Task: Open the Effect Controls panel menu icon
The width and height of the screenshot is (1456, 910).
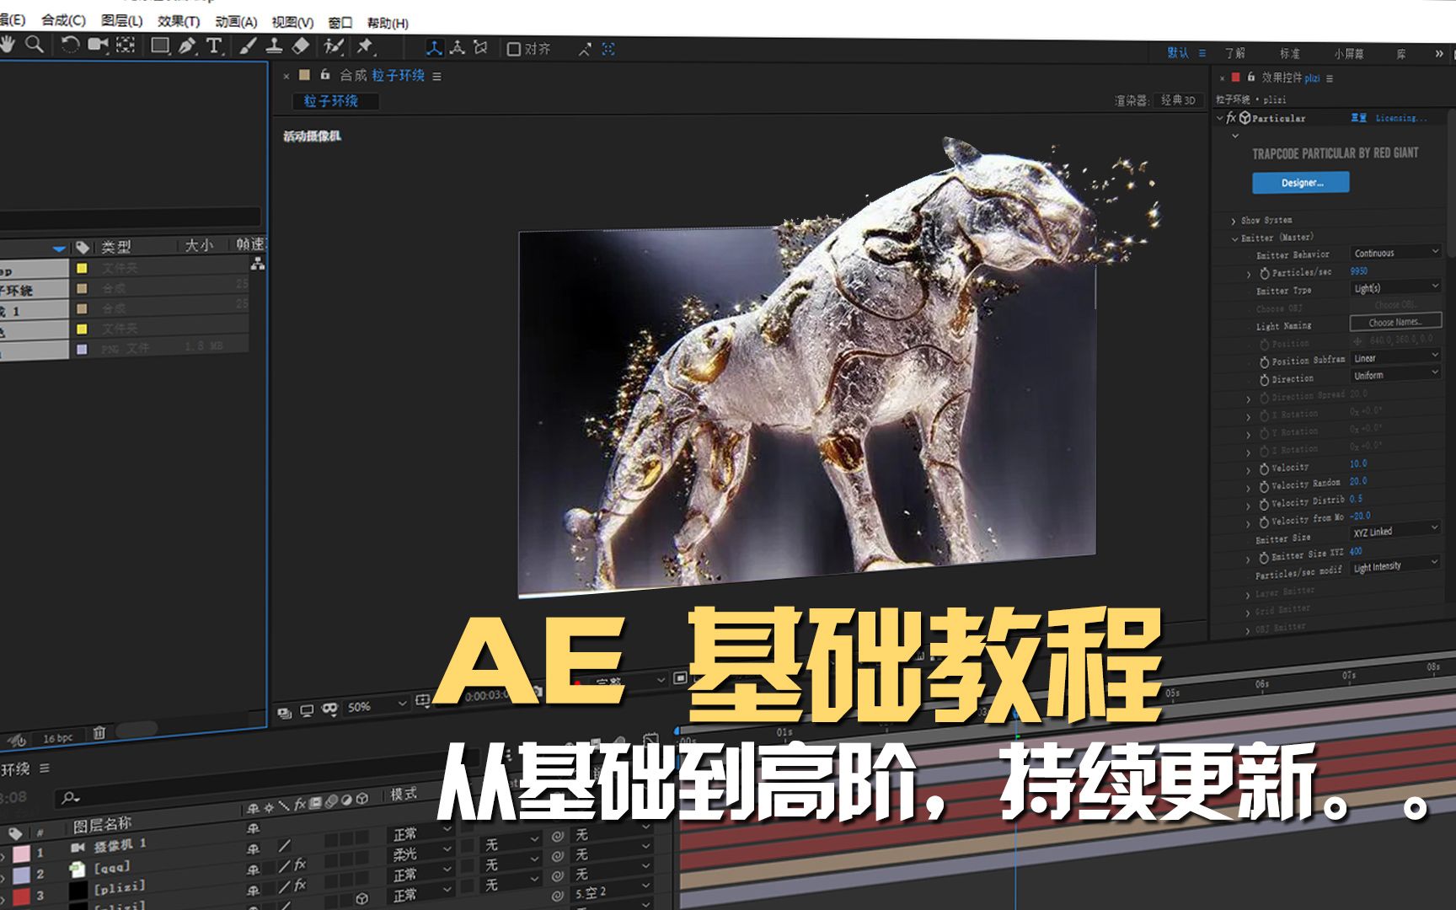Action: click(1330, 78)
